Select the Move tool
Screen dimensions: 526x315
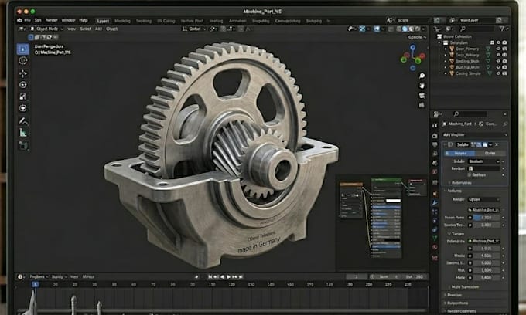pos(22,73)
